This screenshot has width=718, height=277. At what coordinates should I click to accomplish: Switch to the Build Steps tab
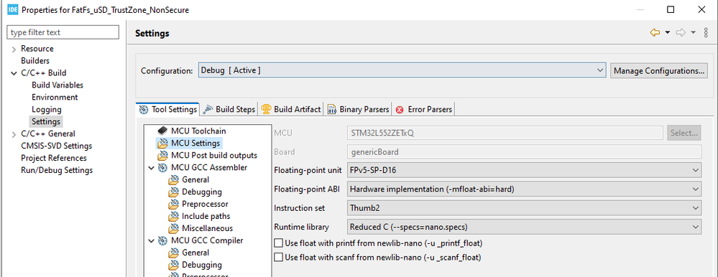click(x=229, y=109)
